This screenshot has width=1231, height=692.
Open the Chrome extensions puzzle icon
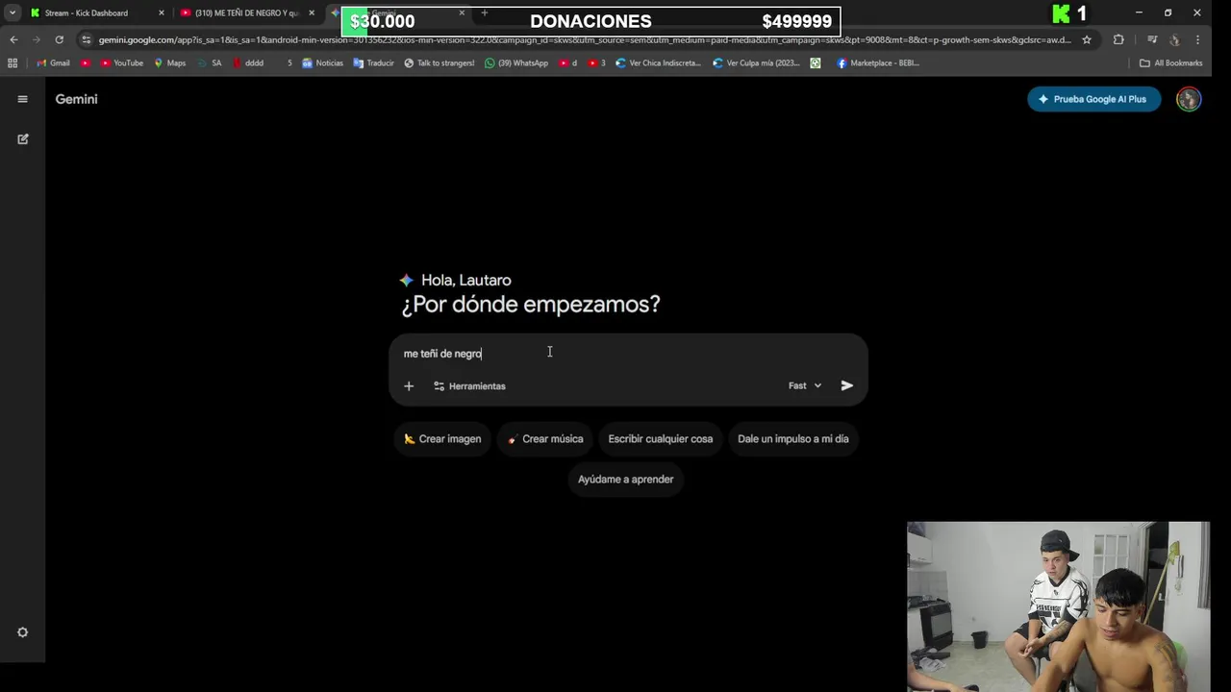click(1118, 39)
